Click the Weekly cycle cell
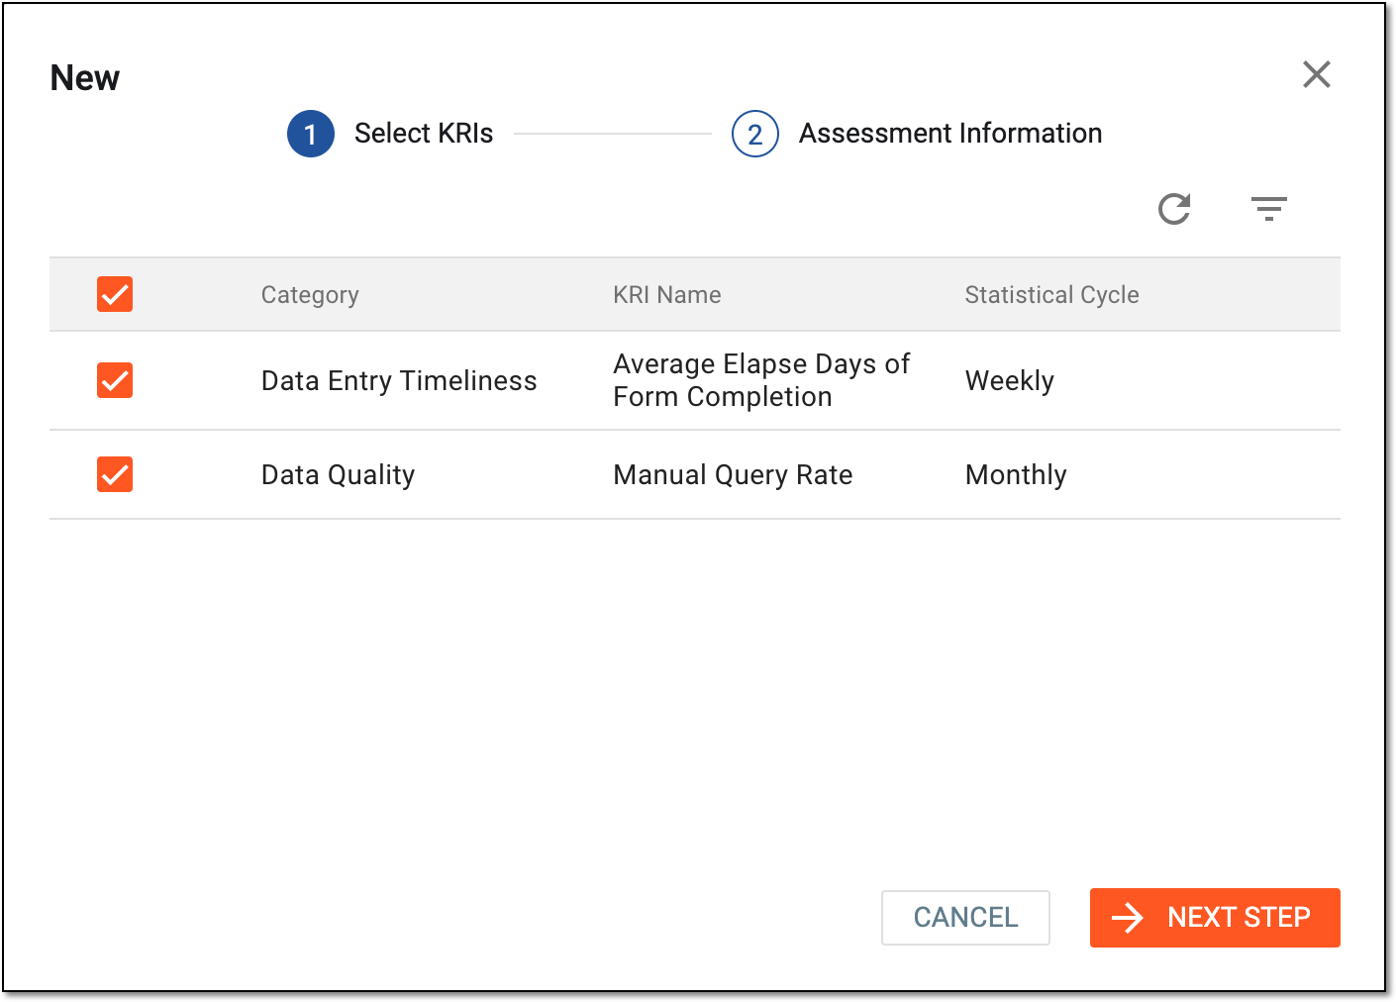The height and width of the screenshot is (1002, 1396). point(1010,381)
